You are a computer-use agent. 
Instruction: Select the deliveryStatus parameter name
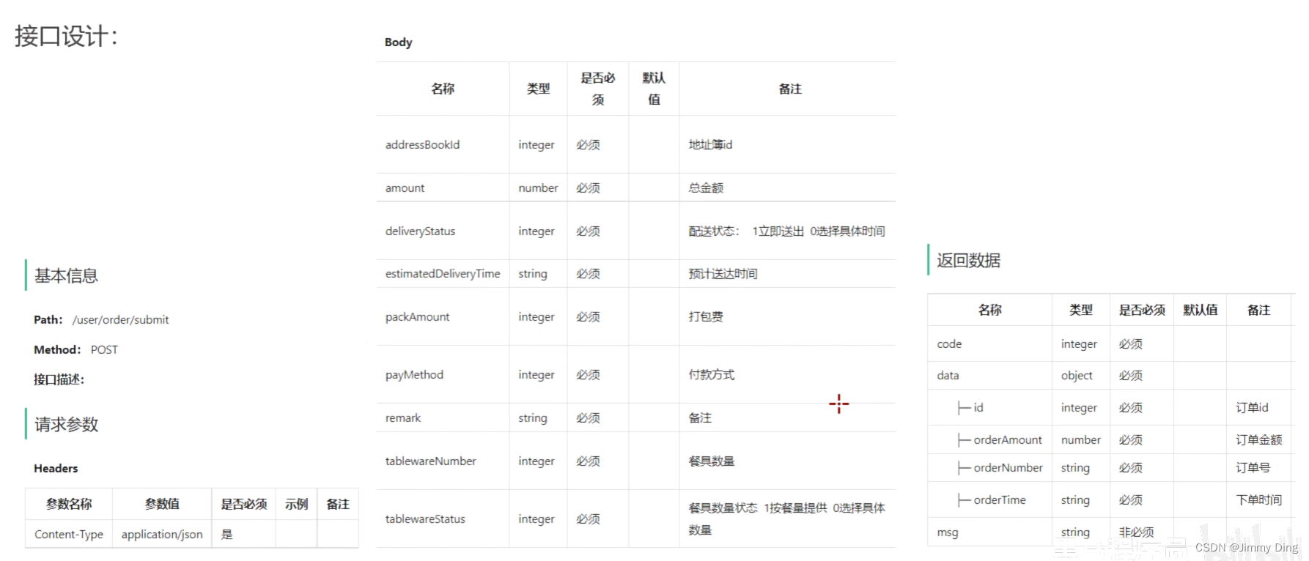(x=420, y=231)
